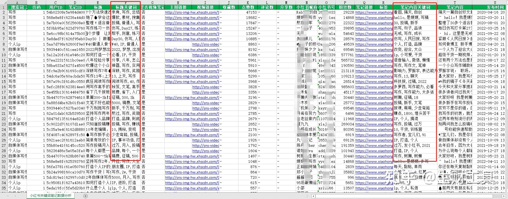This screenshot has height=199, width=508.
Task: Open note link in row 5
Action: 374,28
